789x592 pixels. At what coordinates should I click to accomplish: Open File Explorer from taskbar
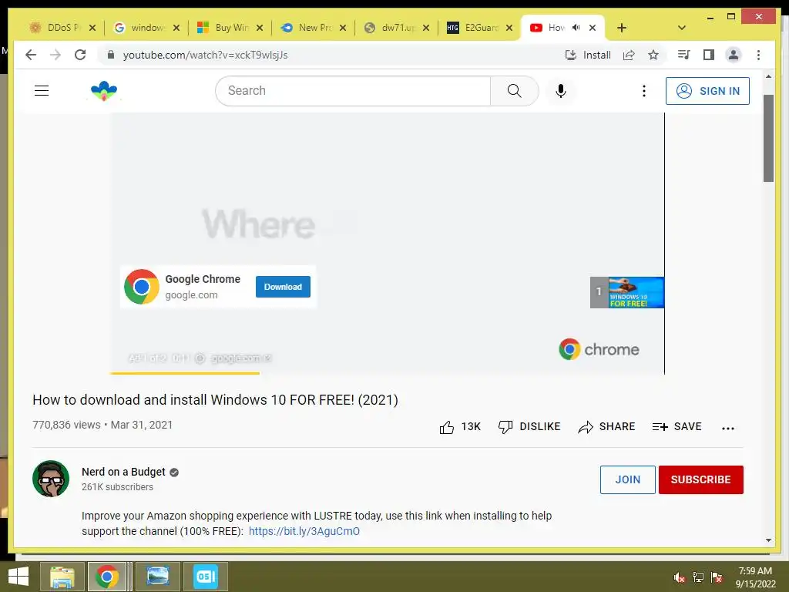62,577
